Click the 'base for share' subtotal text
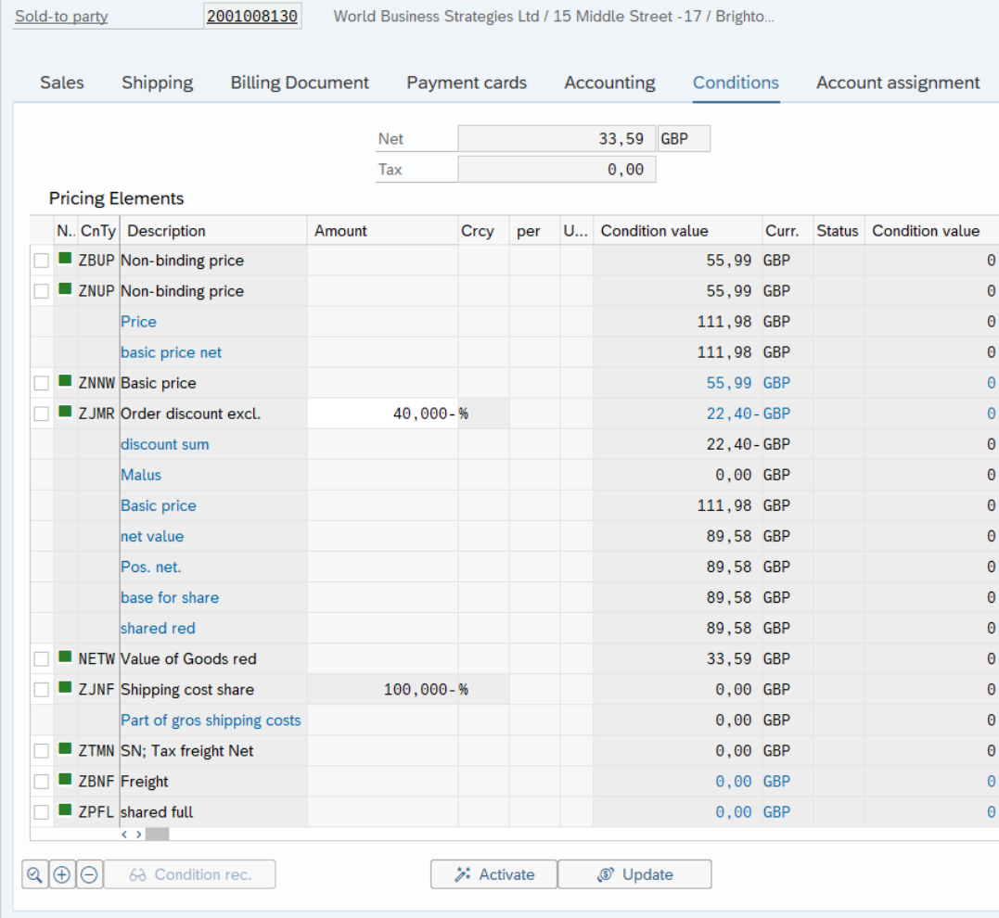This screenshot has width=999, height=918. 170,597
